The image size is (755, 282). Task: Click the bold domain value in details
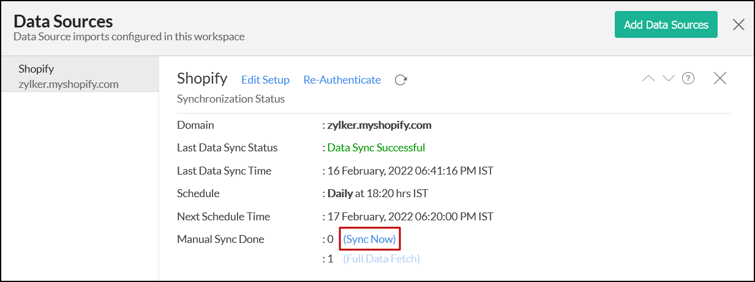(x=379, y=125)
